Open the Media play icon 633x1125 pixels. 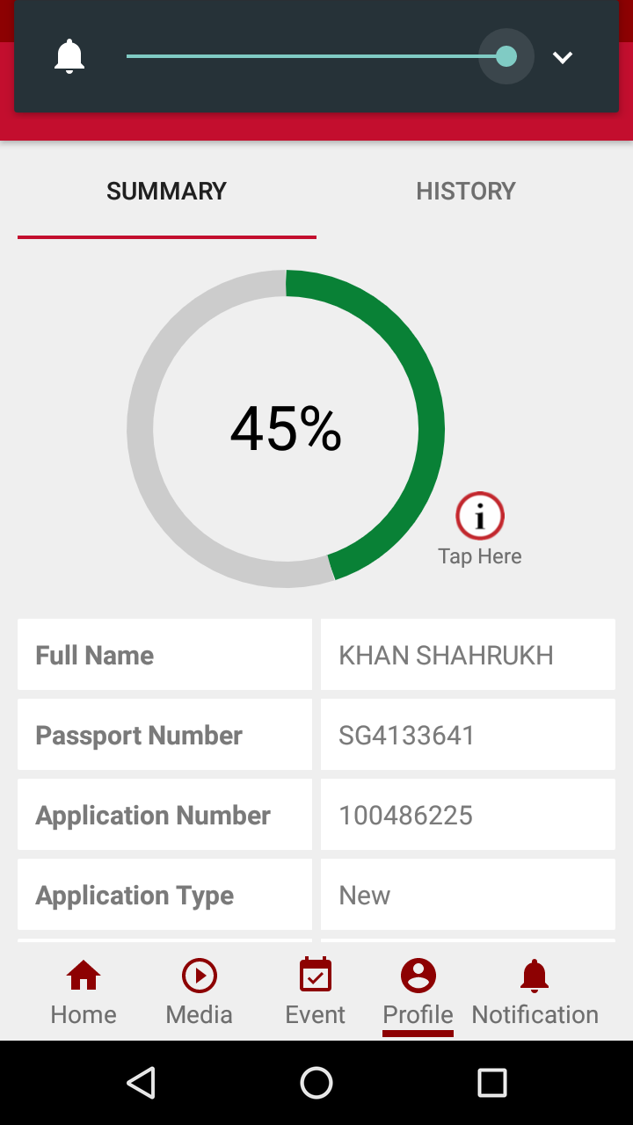pyautogui.click(x=200, y=976)
